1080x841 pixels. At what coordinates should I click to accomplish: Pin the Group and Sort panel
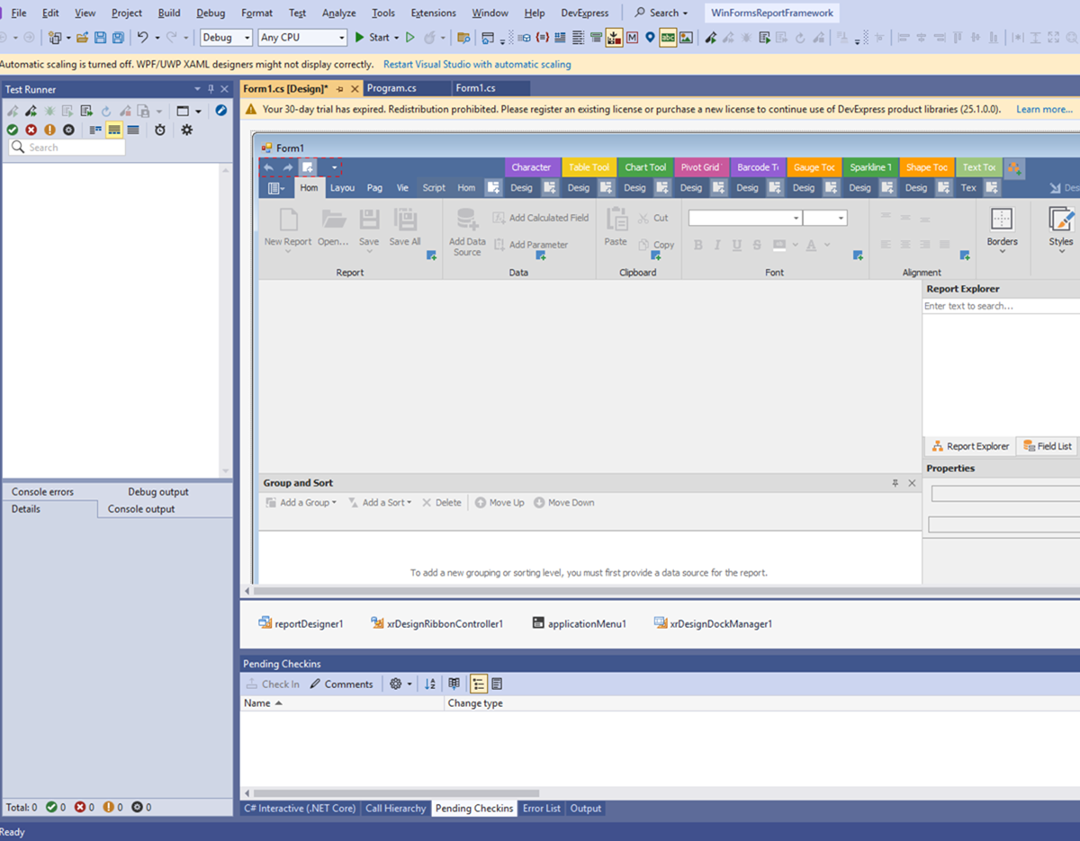pyautogui.click(x=895, y=483)
